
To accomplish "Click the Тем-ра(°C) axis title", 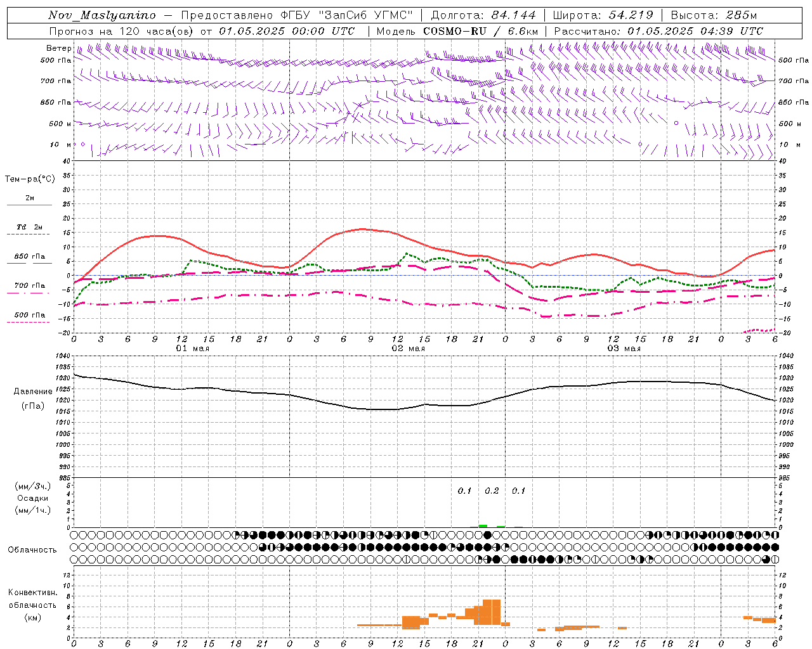I will coord(30,179).
